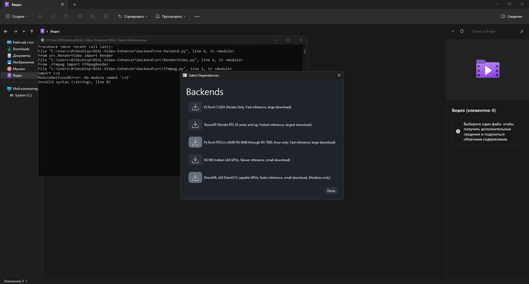Download the TensorRT backend
Image resolution: width=529 pixels, height=284 pixels.
195,124
